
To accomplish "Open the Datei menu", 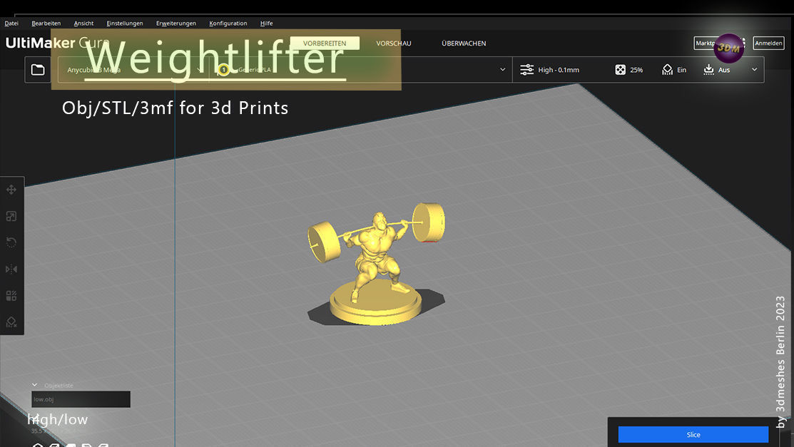I will coord(11,24).
